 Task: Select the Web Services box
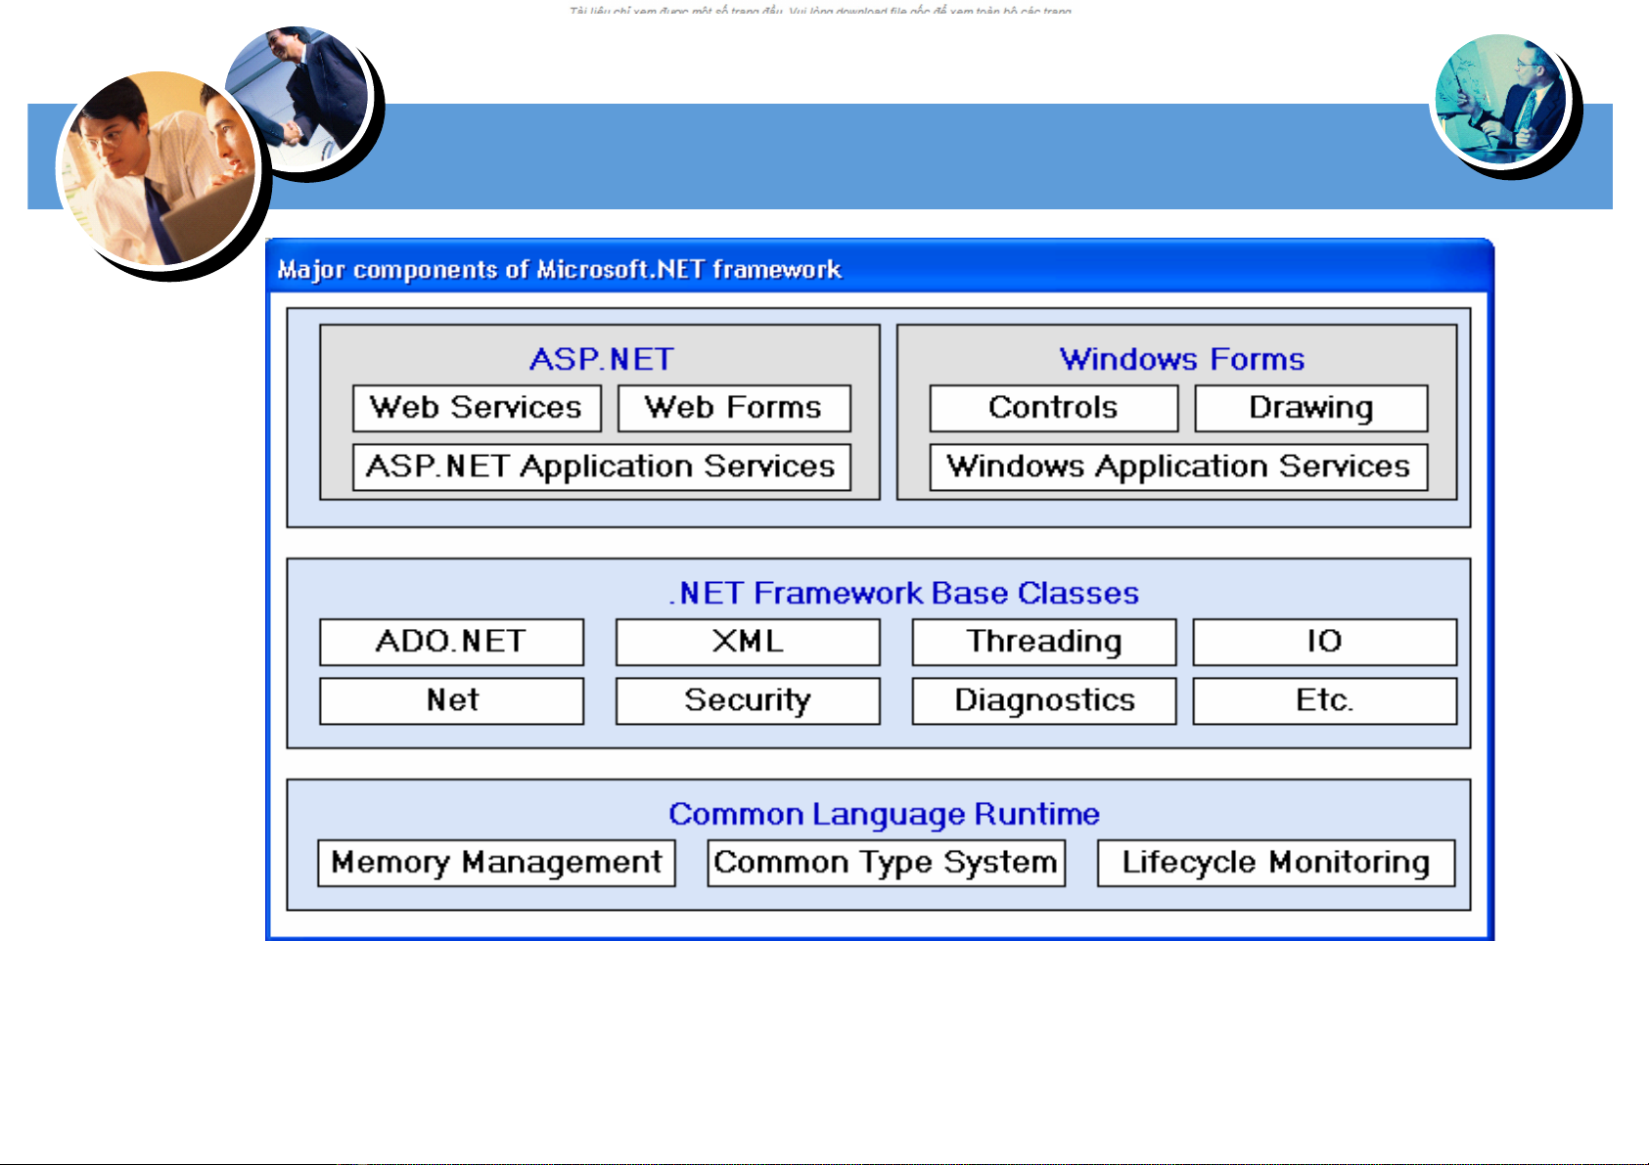[x=477, y=408]
